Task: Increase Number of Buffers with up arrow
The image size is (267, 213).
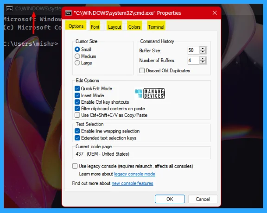Action: pos(203,59)
